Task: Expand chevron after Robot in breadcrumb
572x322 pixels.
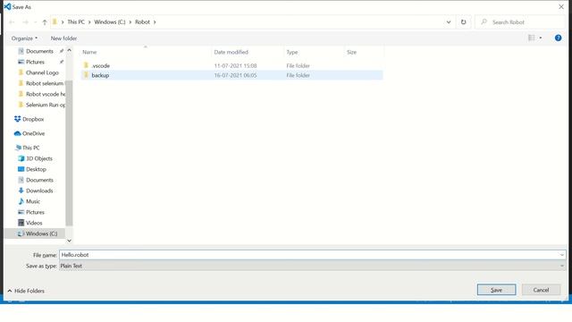Action: pyautogui.click(x=155, y=22)
